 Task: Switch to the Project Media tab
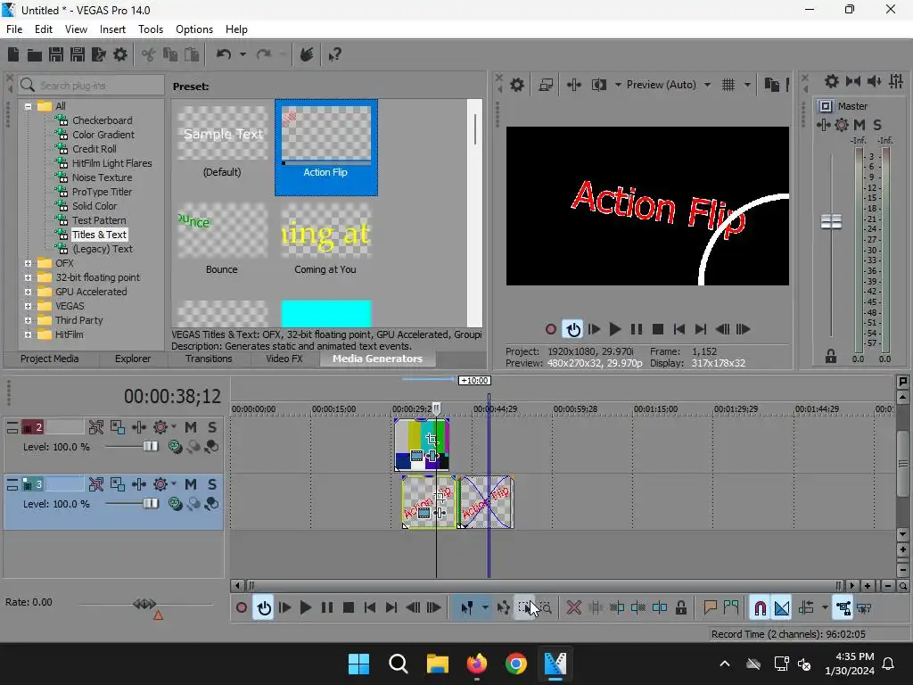[50, 359]
